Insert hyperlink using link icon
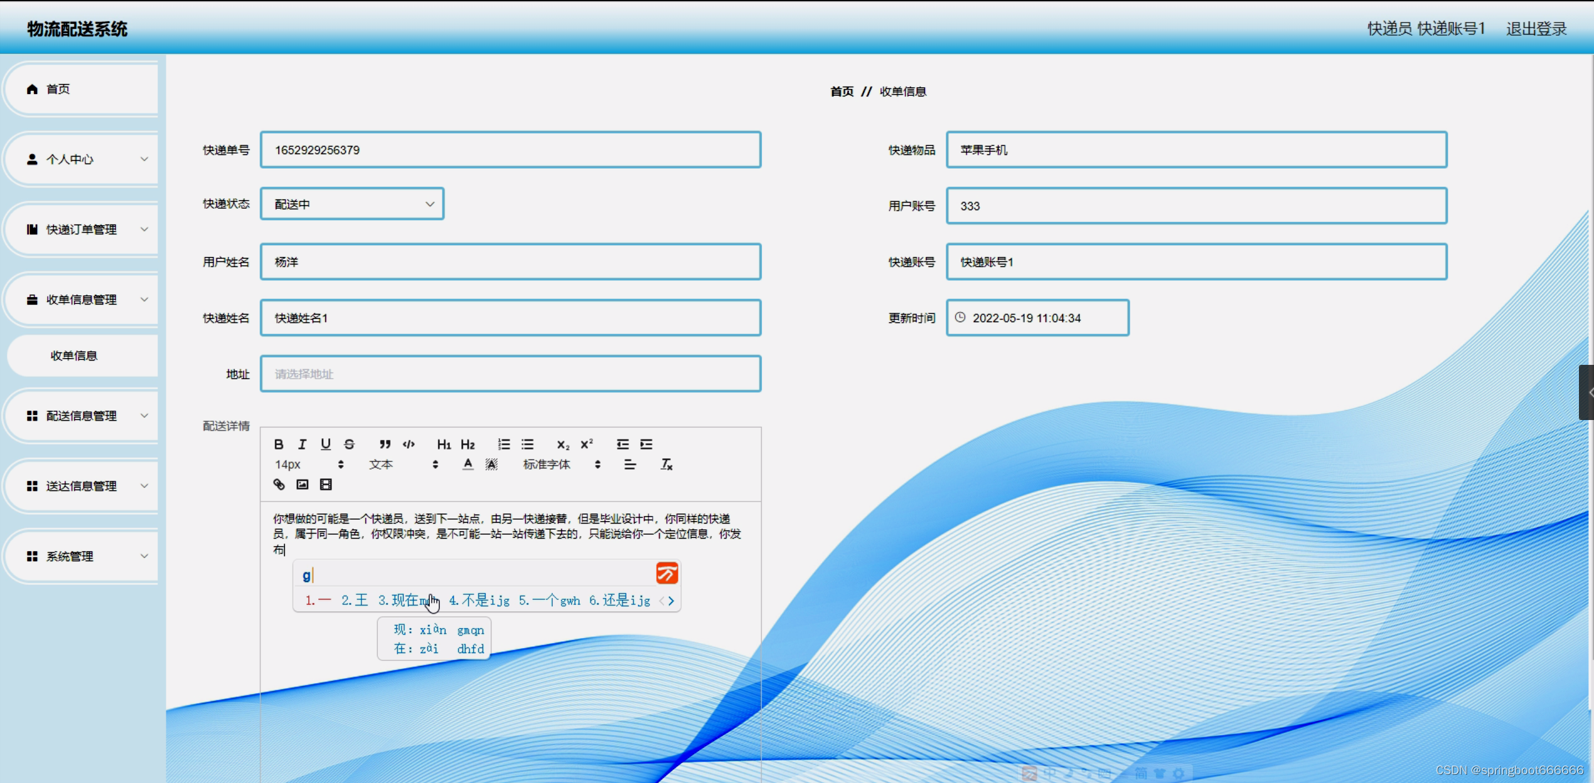Image resolution: width=1594 pixels, height=783 pixels. [x=279, y=485]
